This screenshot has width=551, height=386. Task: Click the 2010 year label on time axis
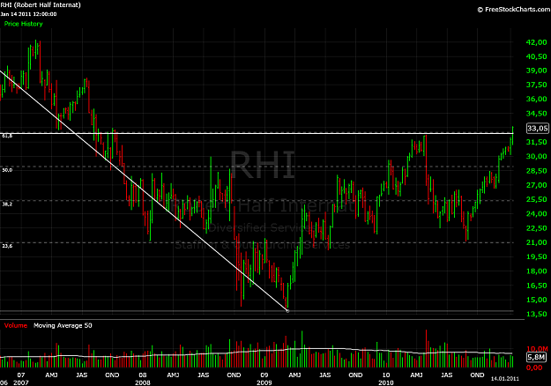[x=386, y=382]
